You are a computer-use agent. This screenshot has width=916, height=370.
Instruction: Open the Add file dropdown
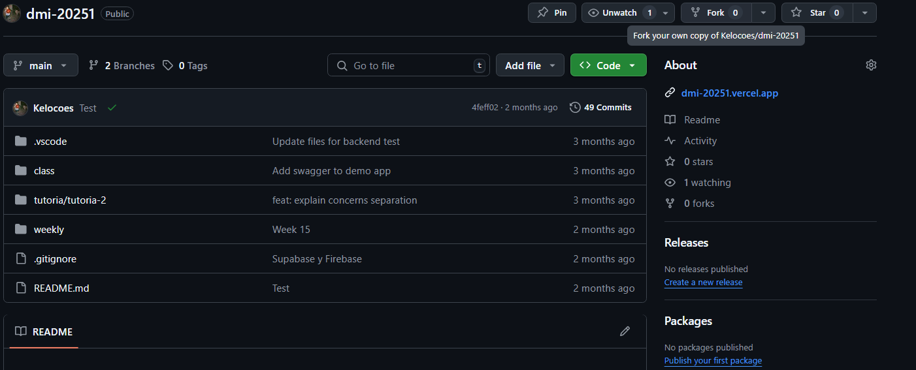[x=530, y=65]
